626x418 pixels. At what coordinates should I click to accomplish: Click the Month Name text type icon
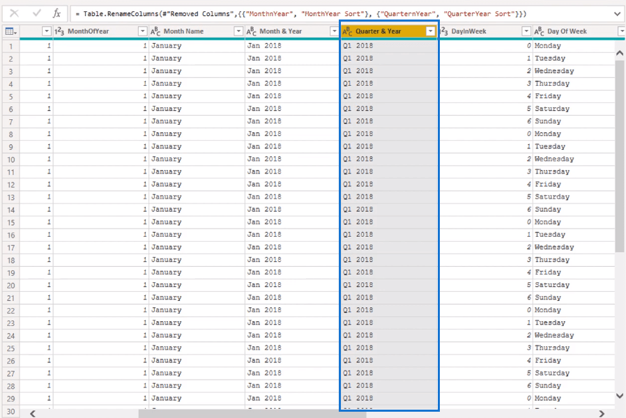155,31
